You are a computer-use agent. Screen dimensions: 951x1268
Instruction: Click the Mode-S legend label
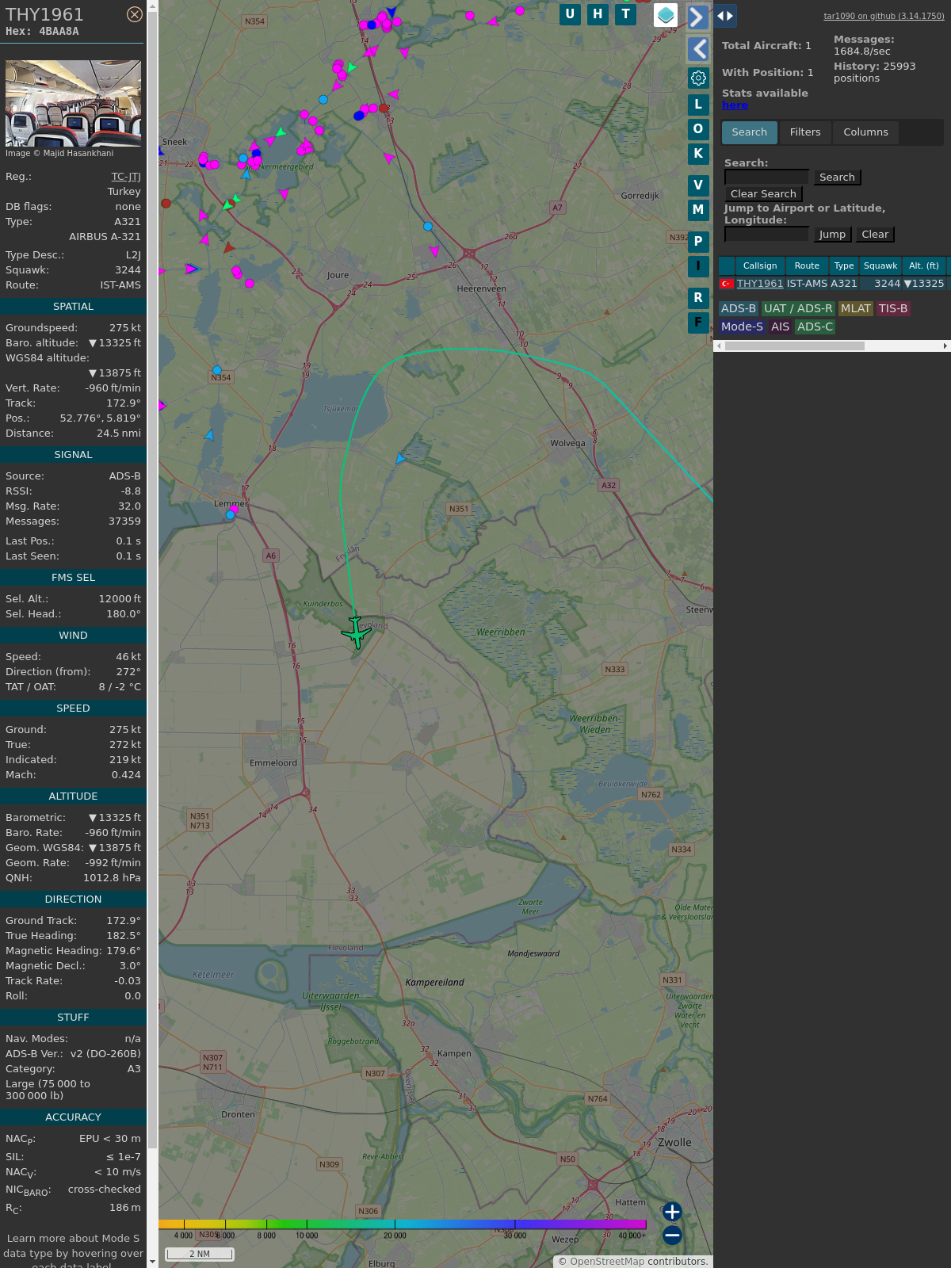[x=742, y=327]
